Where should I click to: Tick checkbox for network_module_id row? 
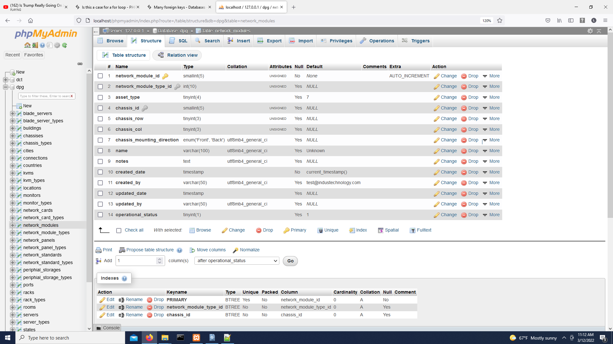(100, 76)
